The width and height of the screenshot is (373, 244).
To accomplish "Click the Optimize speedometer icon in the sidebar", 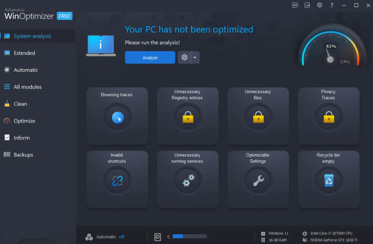I will tap(7, 121).
